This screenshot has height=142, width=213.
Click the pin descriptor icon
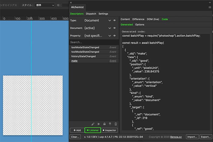coord(110,124)
